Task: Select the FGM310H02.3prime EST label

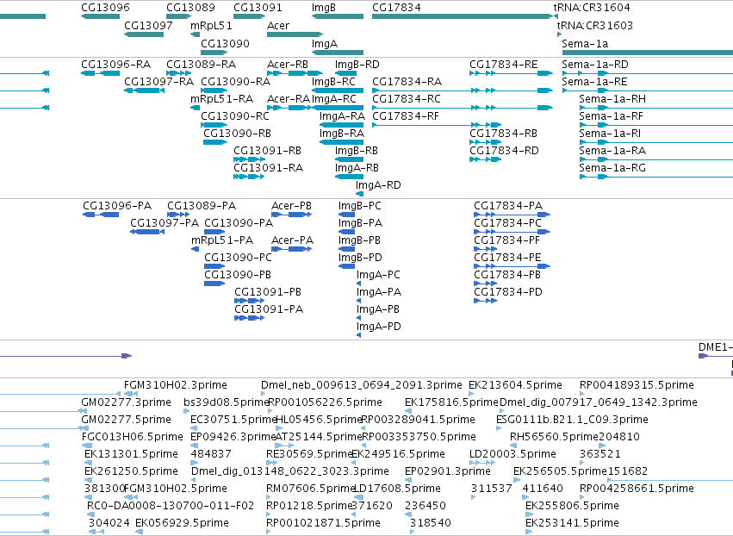Action: point(176,385)
